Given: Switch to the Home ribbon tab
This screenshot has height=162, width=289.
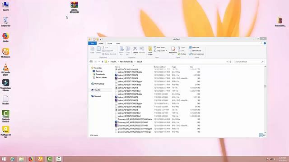Looking at the screenshot, I should coord(101,44).
